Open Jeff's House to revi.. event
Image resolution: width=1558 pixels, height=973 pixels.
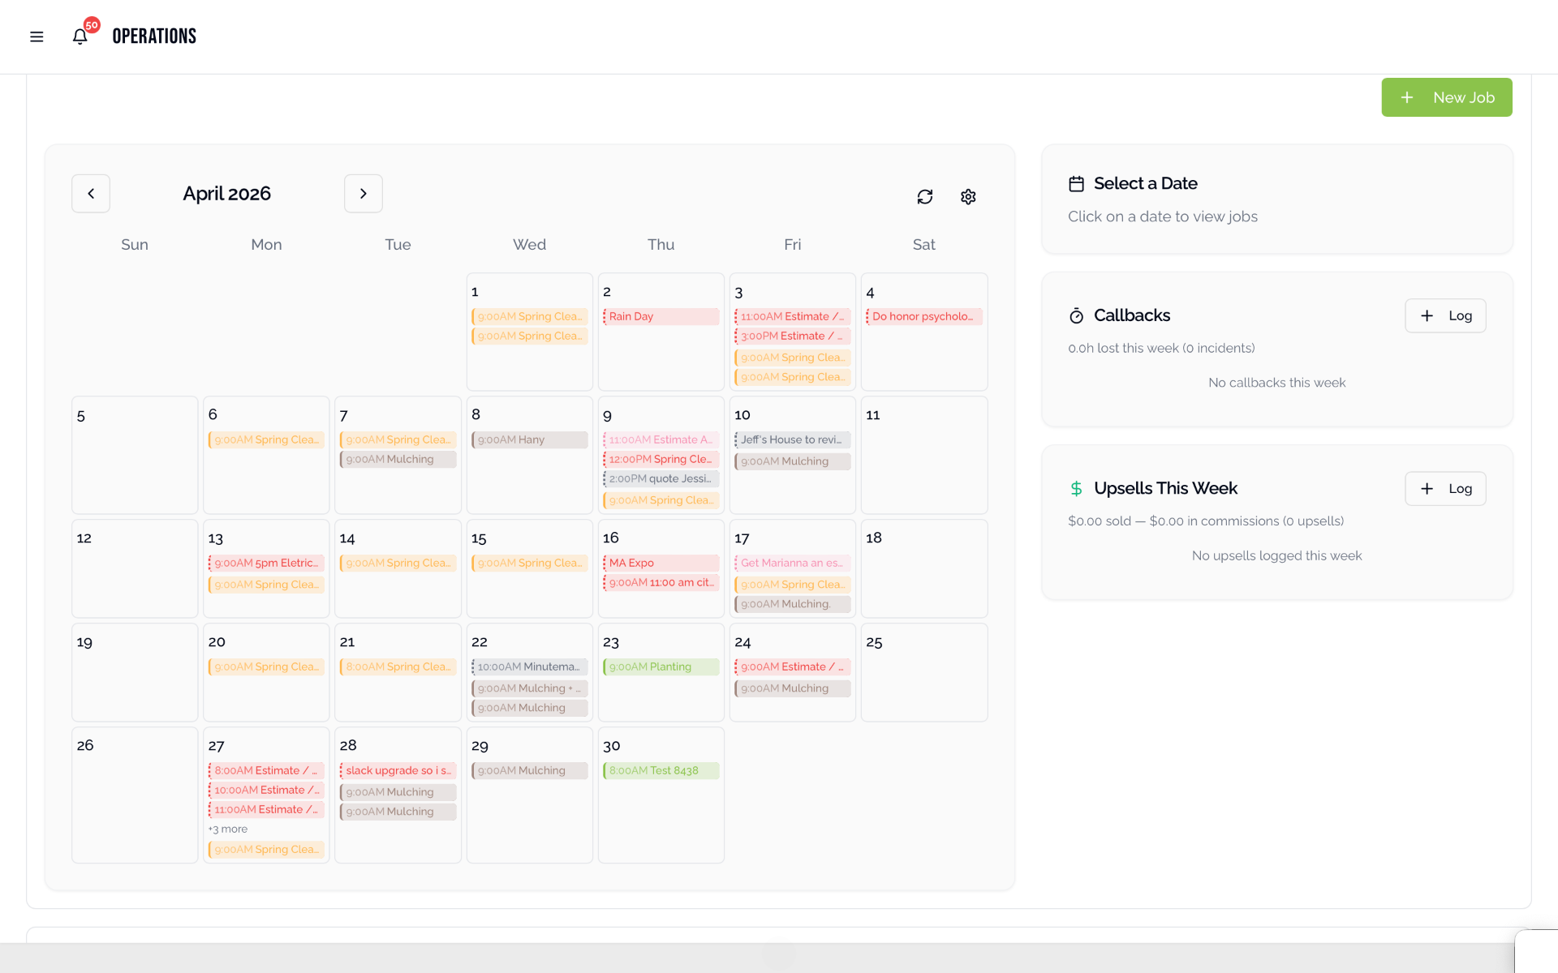tap(793, 439)
